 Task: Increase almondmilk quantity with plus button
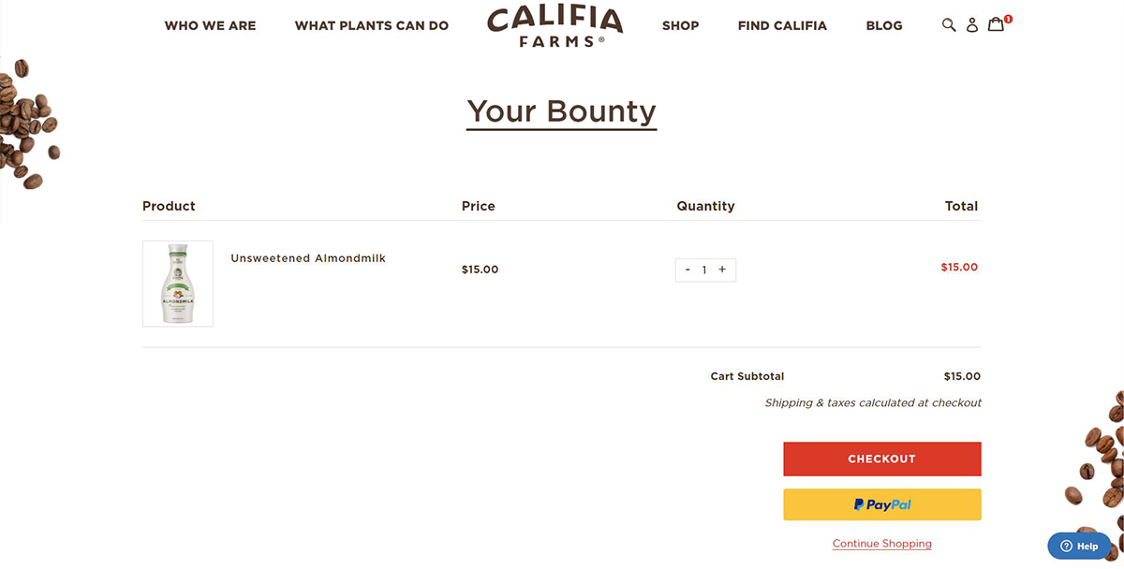722,270
